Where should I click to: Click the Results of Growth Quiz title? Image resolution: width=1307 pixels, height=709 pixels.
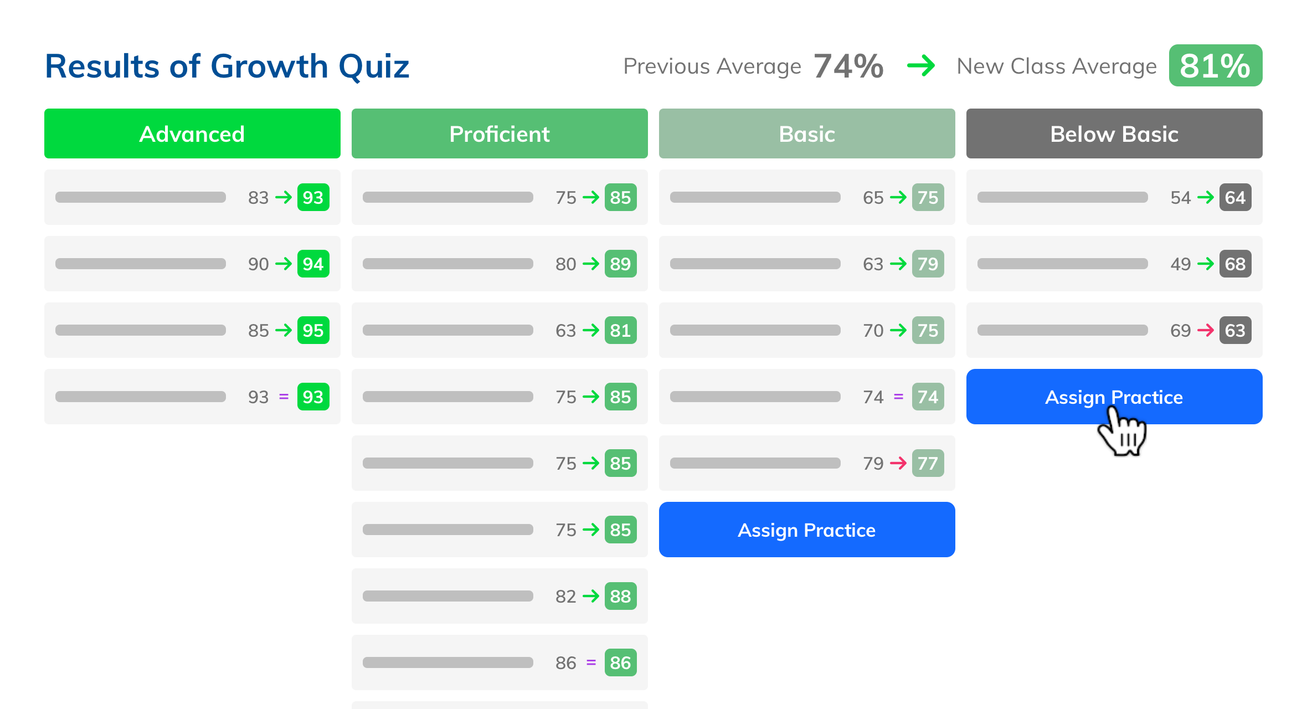[227, 65]
